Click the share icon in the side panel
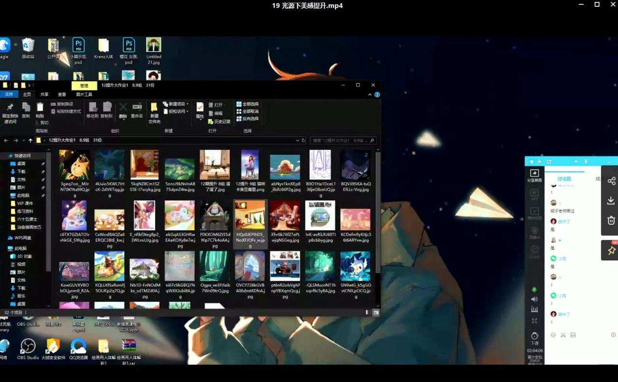The width and height of the screenshot is (618, 382). [x=611, y=181]
